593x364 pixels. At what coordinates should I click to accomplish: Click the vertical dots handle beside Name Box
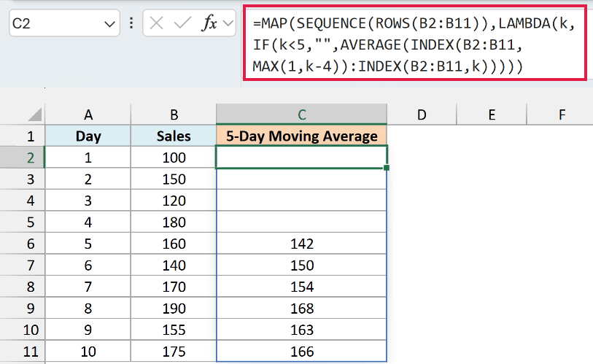click(x=131, y=23)
